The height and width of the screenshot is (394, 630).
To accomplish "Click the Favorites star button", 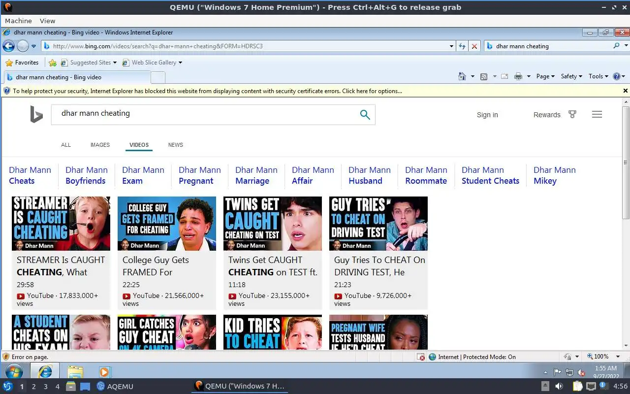I will point(22,63).
